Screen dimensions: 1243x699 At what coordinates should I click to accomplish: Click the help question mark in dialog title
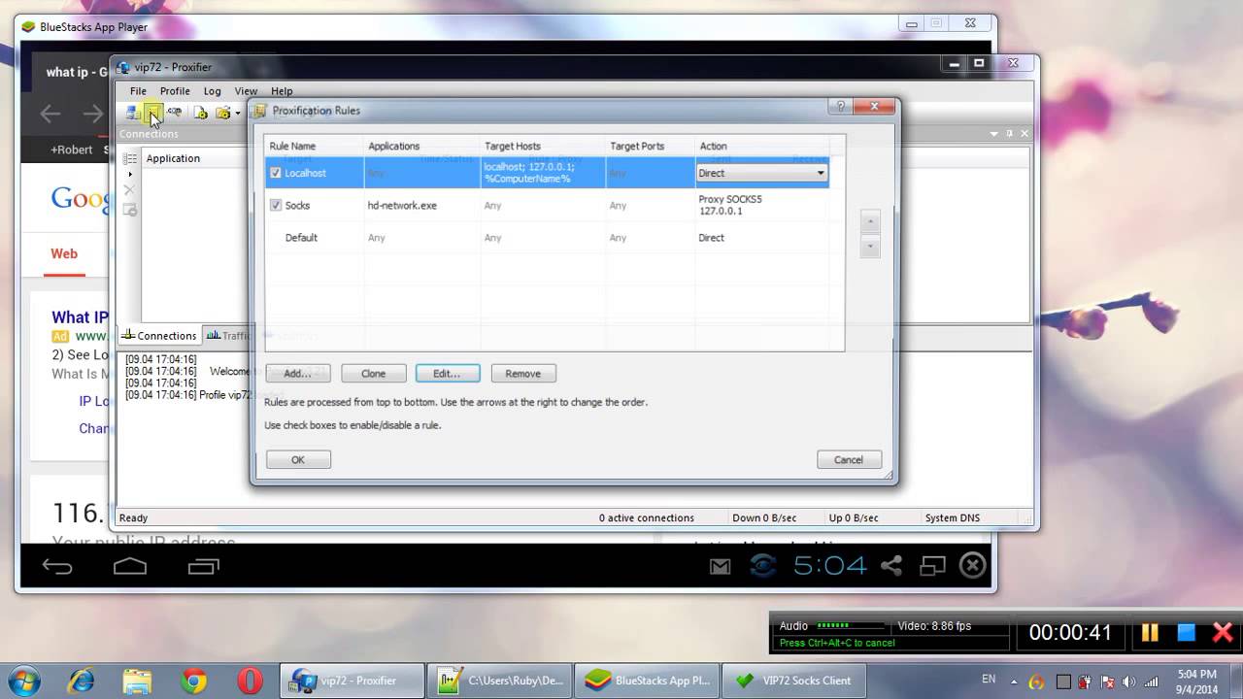(841, 107)
